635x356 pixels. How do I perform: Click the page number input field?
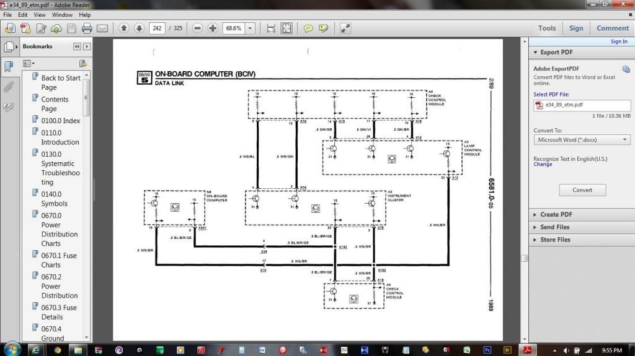point(157,28)
